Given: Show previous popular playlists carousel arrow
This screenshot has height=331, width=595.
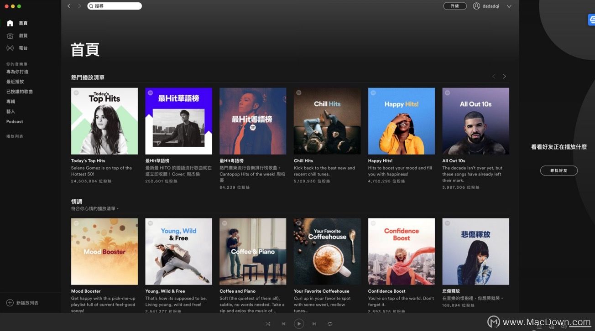Looking at the screenshot, I should (494, 77).
